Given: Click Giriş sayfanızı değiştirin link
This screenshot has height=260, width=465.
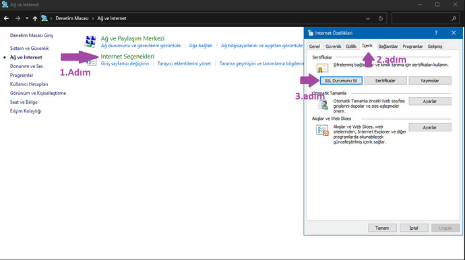Looking at the screenshot, I should coord(125,63).
